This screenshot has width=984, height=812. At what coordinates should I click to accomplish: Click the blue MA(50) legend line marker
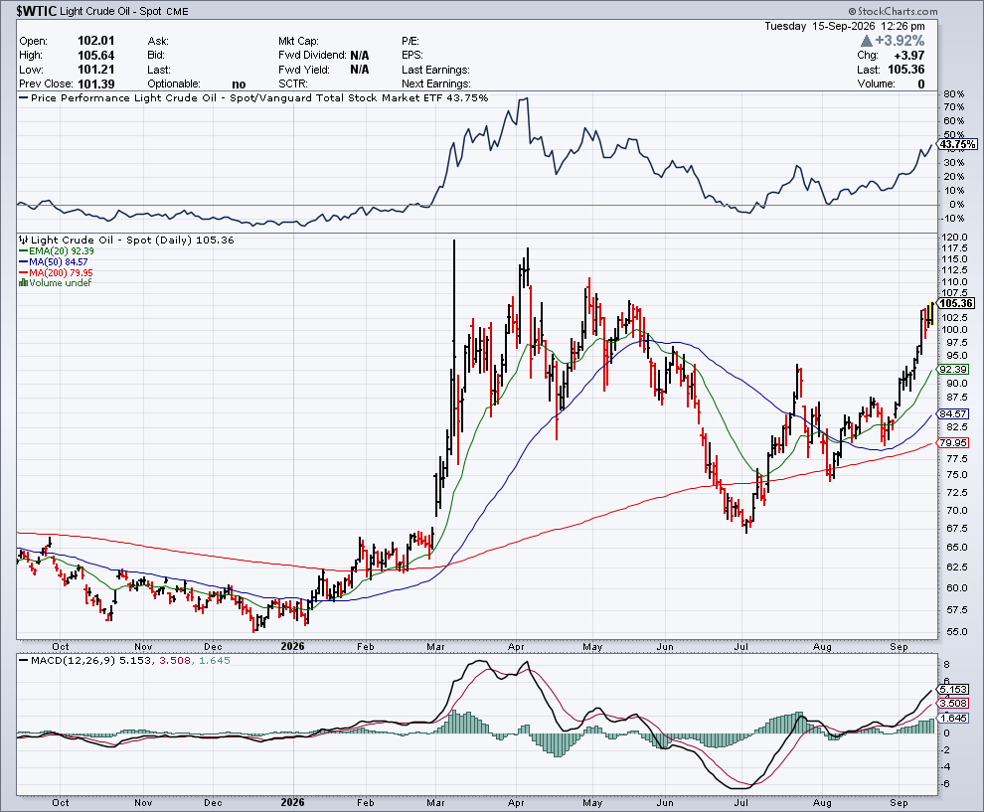(x=23, y=261)
